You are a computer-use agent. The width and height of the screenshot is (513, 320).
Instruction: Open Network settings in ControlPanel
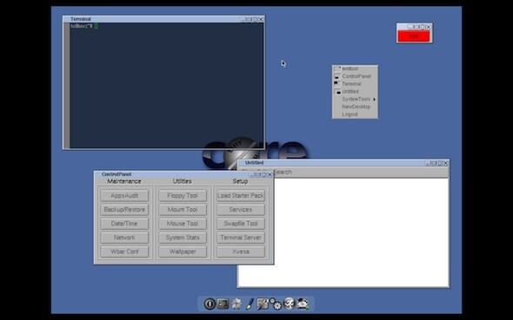(x=124, y=238)
